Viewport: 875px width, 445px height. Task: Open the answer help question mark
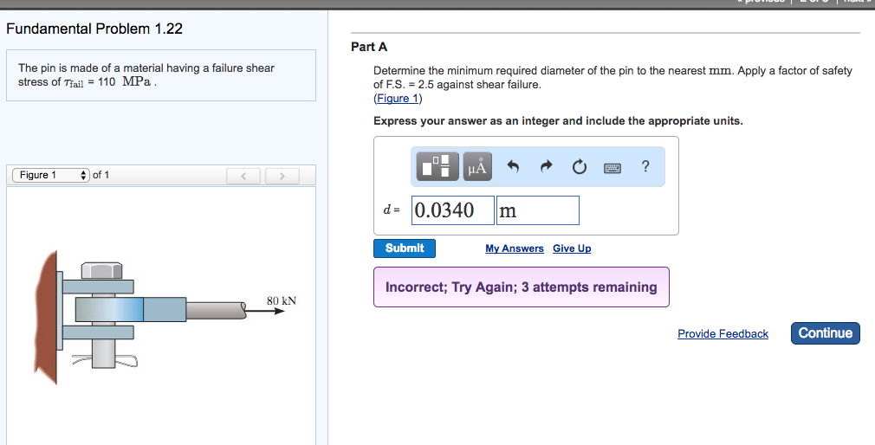[645, 166]
